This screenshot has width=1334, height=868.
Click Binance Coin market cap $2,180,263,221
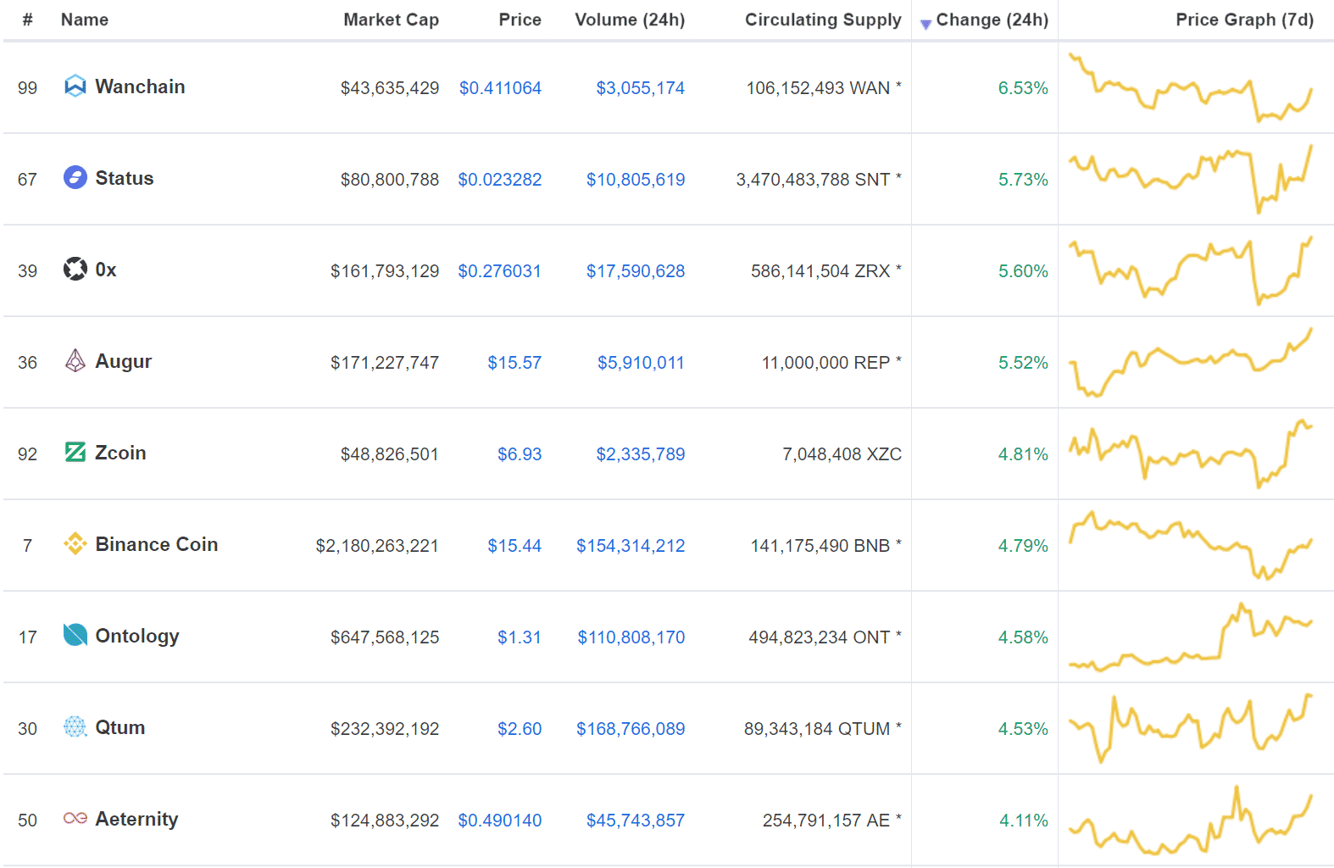coord(377,546)
